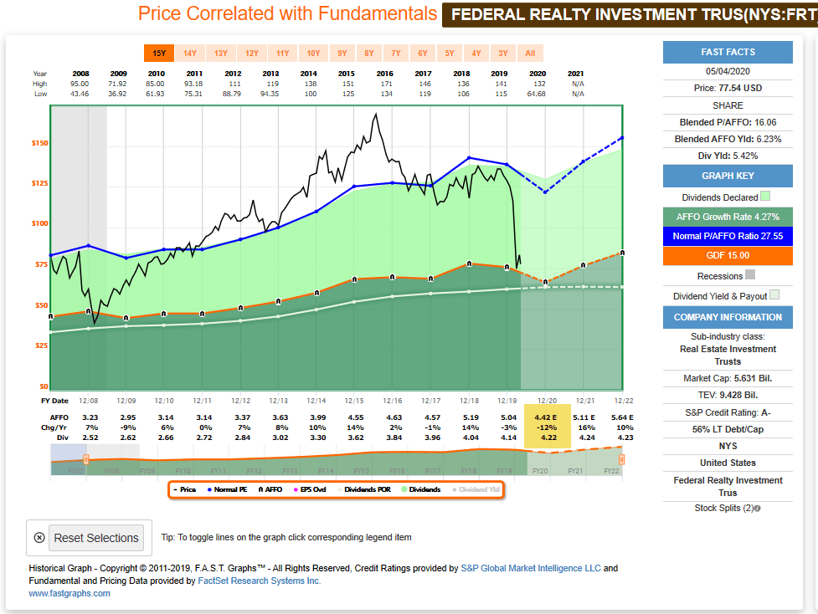Switch to the 14Y time range
Viewport: 818px width, 614px height.
(190, 54)
